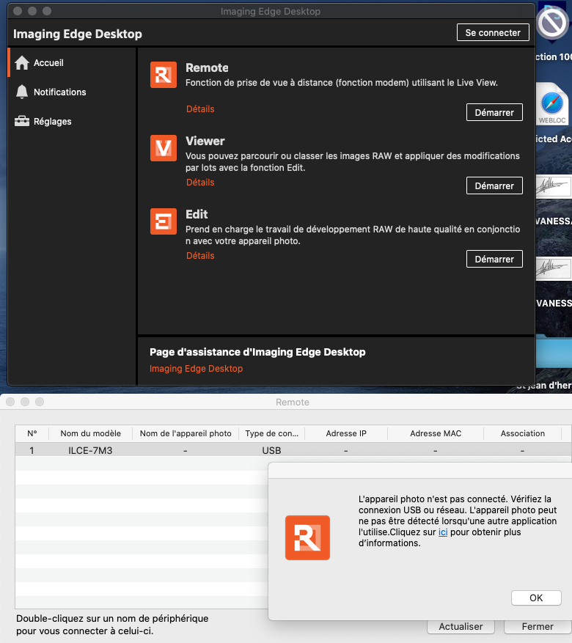
Task: Open the Accueil sidebar item
Action: point(72,63)
